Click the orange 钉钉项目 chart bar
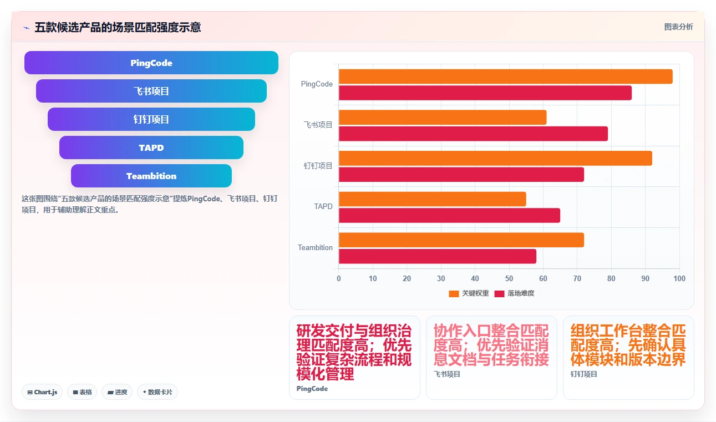 click(495, 158)
